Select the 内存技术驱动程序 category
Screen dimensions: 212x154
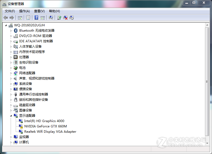pyautogui.click(x=32, y=52)
